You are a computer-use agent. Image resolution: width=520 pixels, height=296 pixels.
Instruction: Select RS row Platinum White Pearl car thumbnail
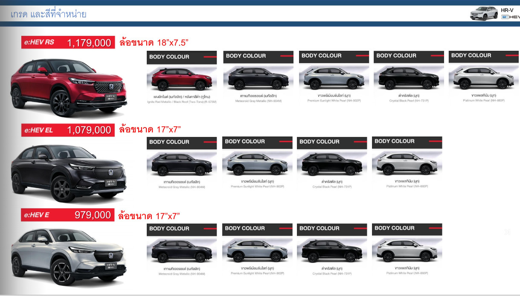(x=484, y=78)
